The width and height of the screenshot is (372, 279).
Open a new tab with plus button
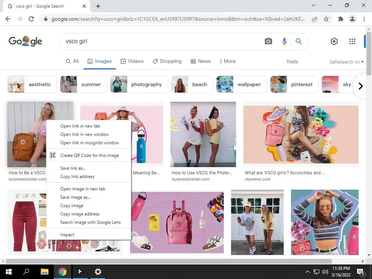[x=98, y=7]
